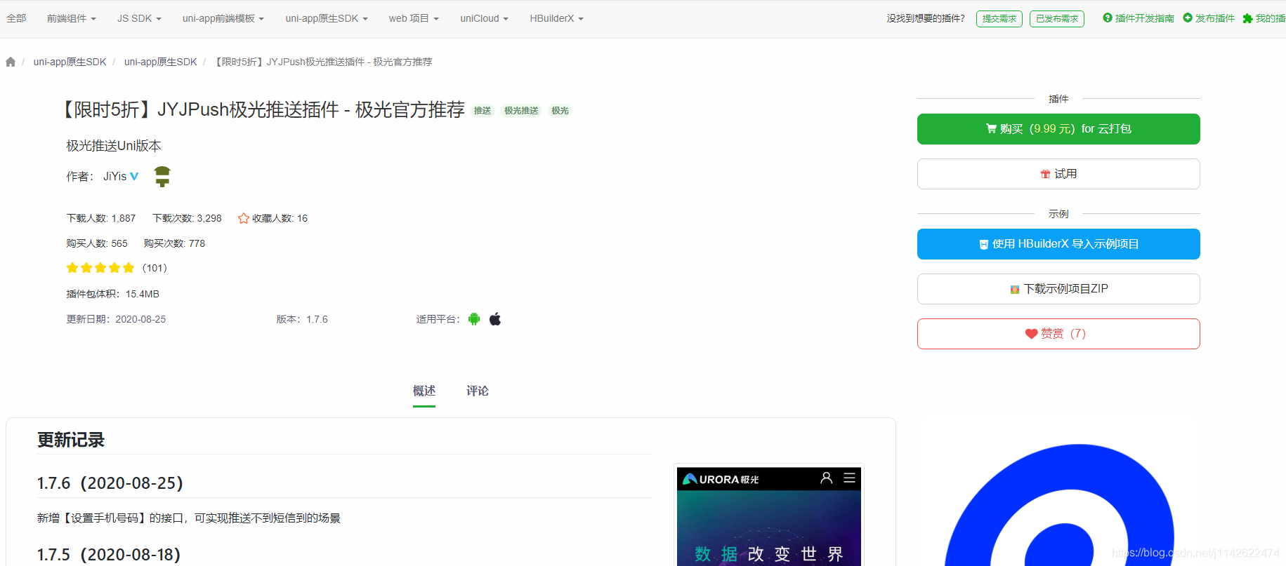Image resolution: width=1286 pixels, height=566 pixels.
Task: Click the five-star rating row
Action: click(100, 268)
